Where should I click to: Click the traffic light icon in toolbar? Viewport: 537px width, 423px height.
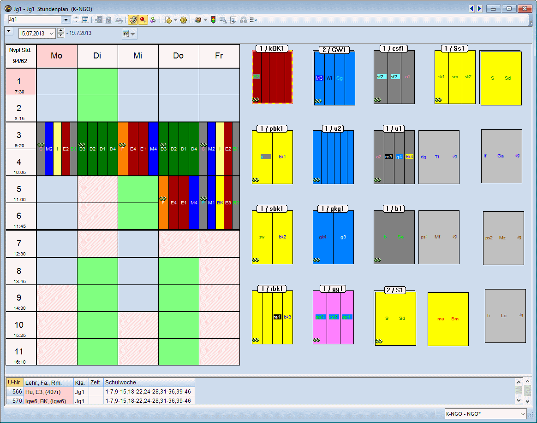[213, 20]
